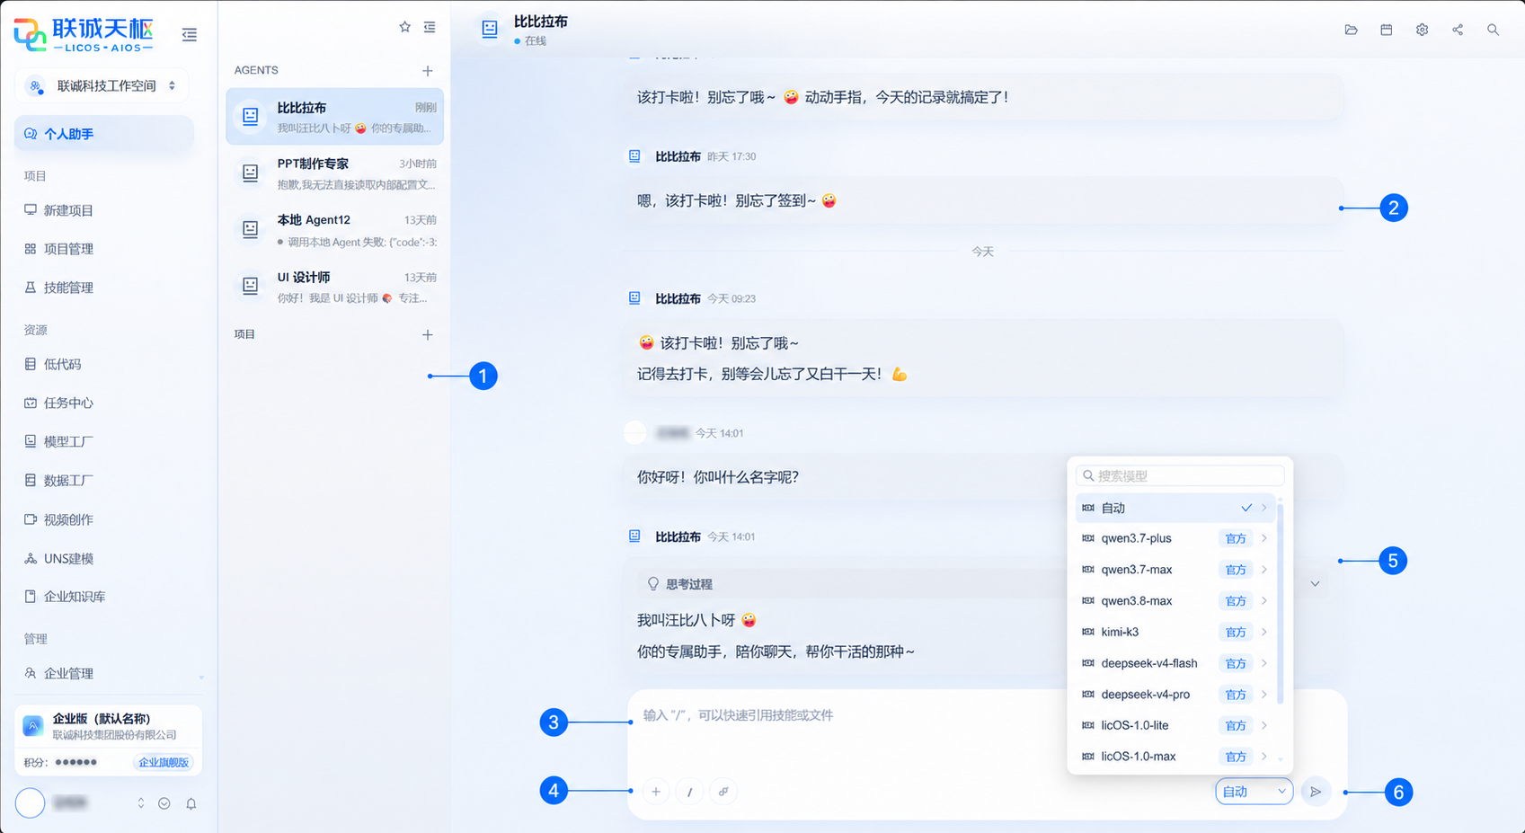Viewport: 1525px width, 833px height.
Task: Click the 企业旗舰版 badge
Action: point(164,762)
